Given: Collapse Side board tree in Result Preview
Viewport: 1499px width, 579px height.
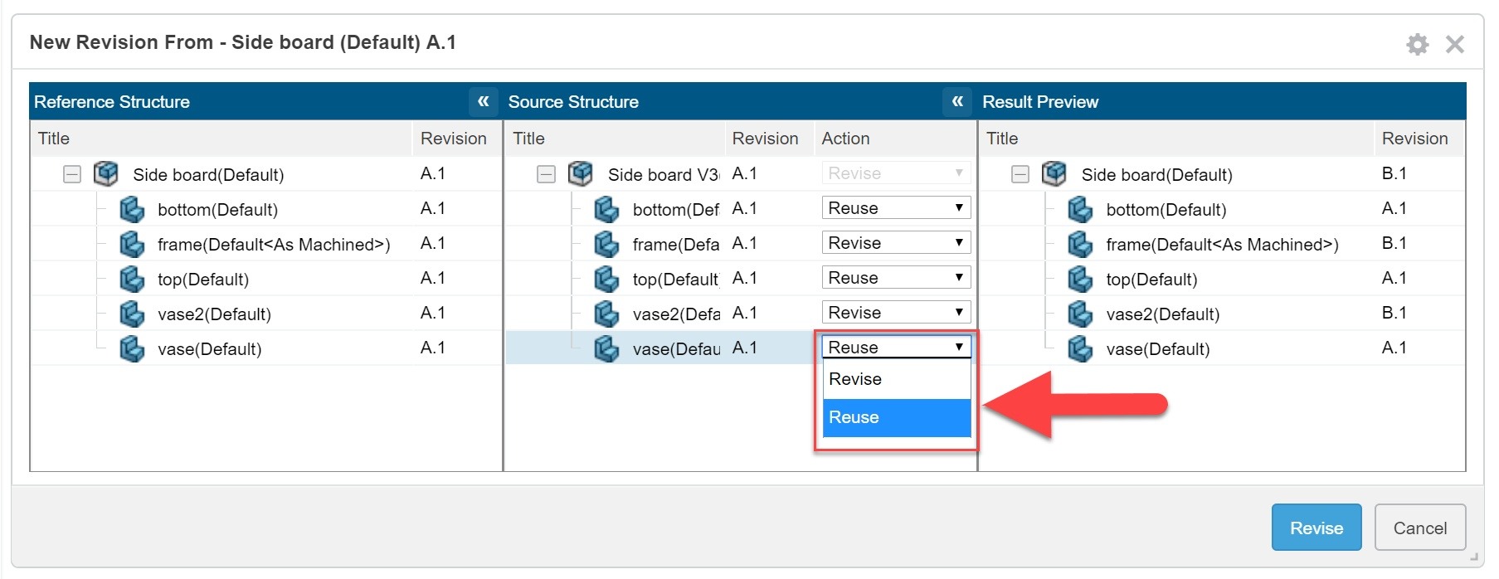Looking at the screenshot, I should [x=1020, y=174].
